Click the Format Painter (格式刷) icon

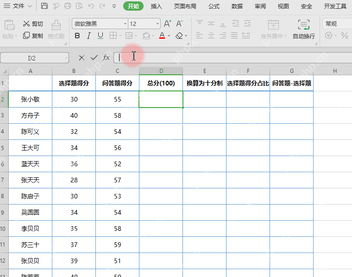(x=56, y=25)
